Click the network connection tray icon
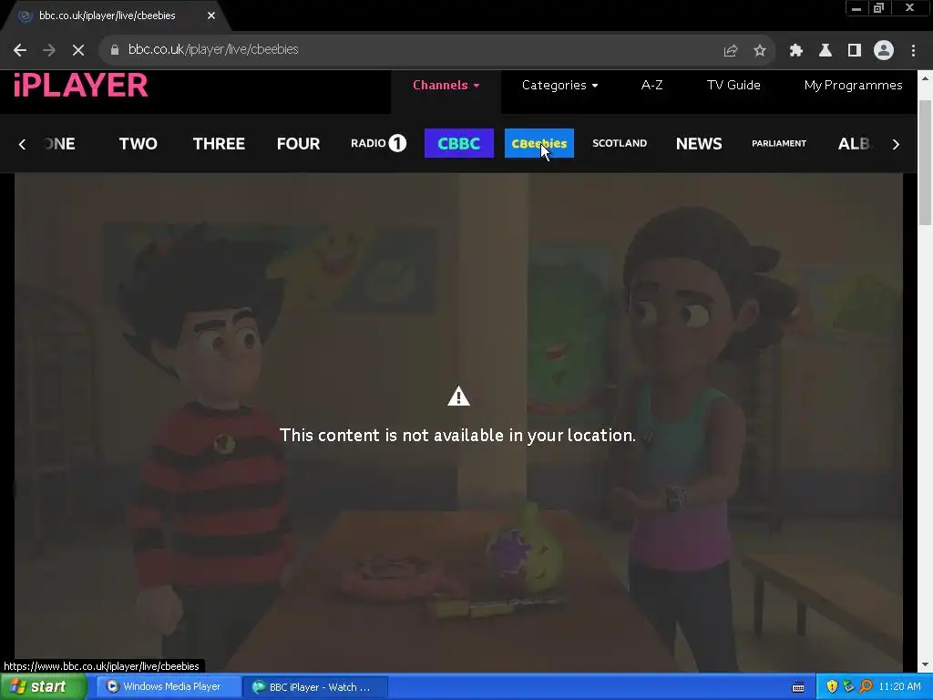 click(x=848, y=687)
